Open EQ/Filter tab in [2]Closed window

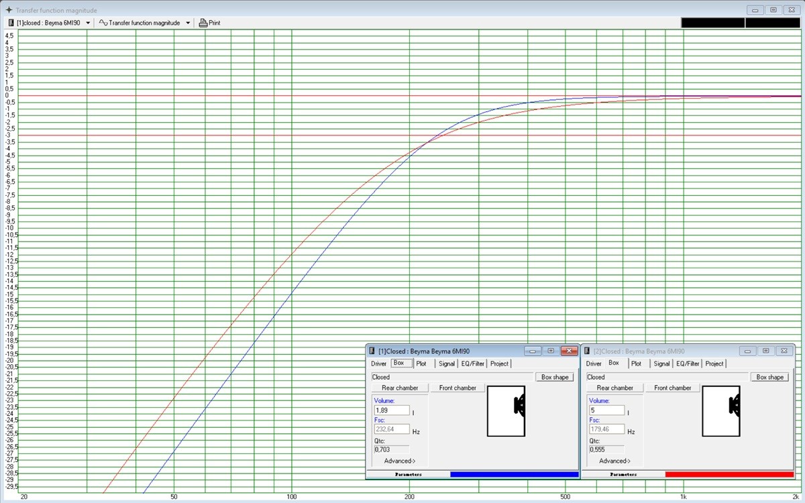[688, 364]
